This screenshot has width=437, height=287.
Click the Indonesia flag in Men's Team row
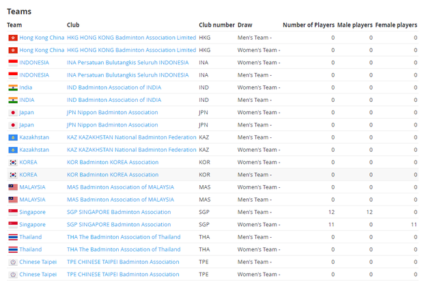coord(13,75)
